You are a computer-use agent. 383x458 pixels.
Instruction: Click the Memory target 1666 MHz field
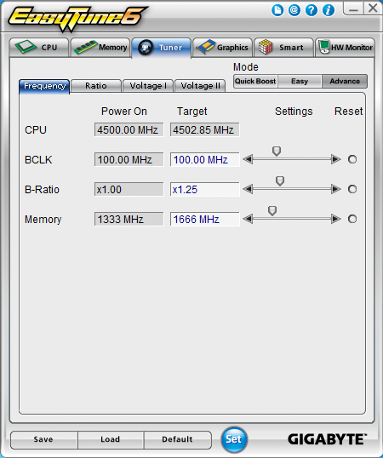[x=205, y=219]
